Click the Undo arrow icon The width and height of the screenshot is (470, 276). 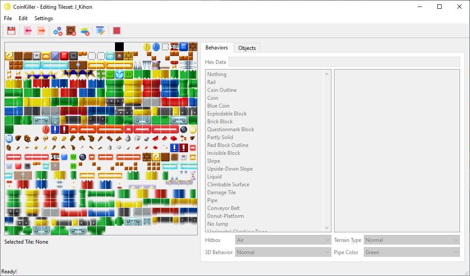pos(27,31)
